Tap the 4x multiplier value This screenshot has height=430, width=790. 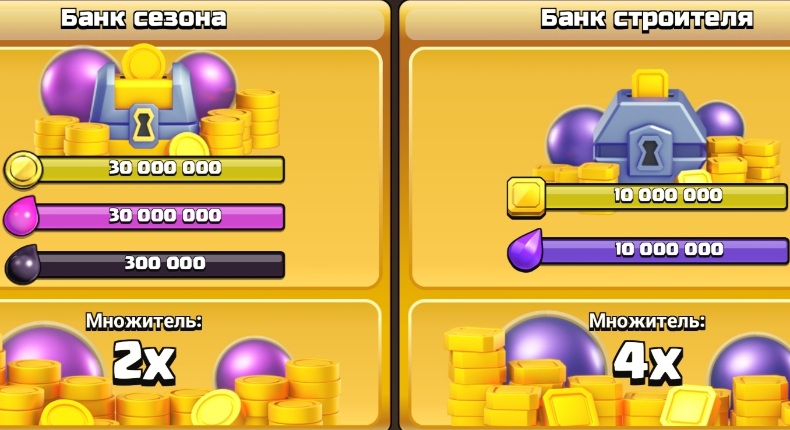[648, 362]
